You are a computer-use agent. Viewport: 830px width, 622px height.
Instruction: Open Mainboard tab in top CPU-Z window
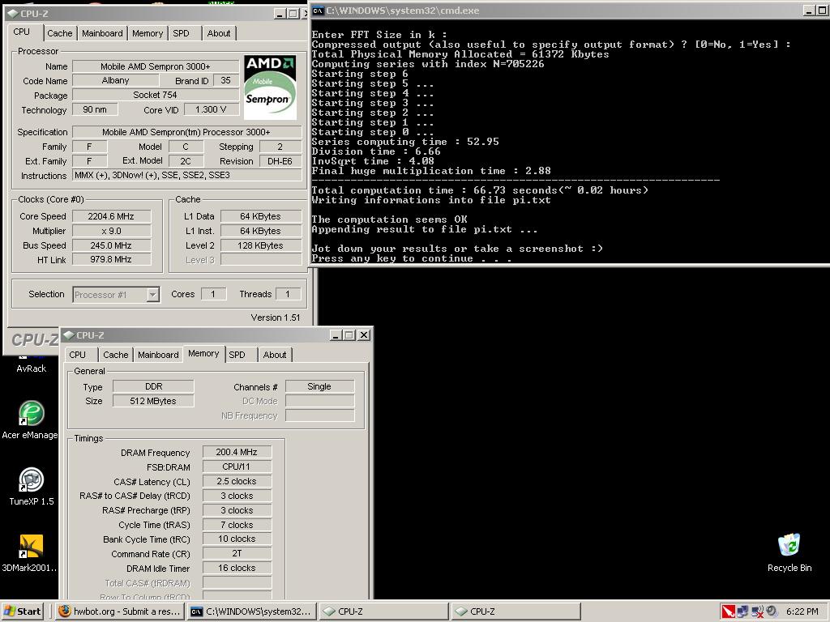[102, 33]
